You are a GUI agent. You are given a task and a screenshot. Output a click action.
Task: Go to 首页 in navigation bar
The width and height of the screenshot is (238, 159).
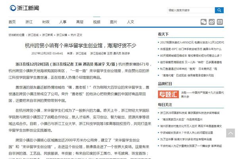(x=12, y=22)
